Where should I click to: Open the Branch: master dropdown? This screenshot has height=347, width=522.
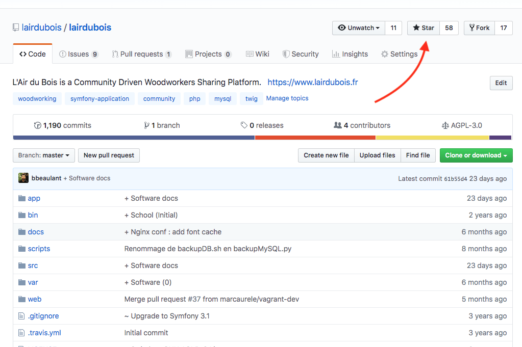pos(44,155)
